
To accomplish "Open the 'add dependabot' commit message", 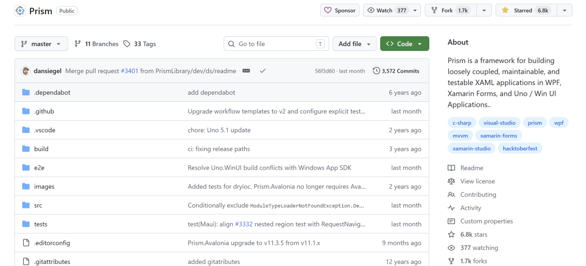I will point(212,93).
